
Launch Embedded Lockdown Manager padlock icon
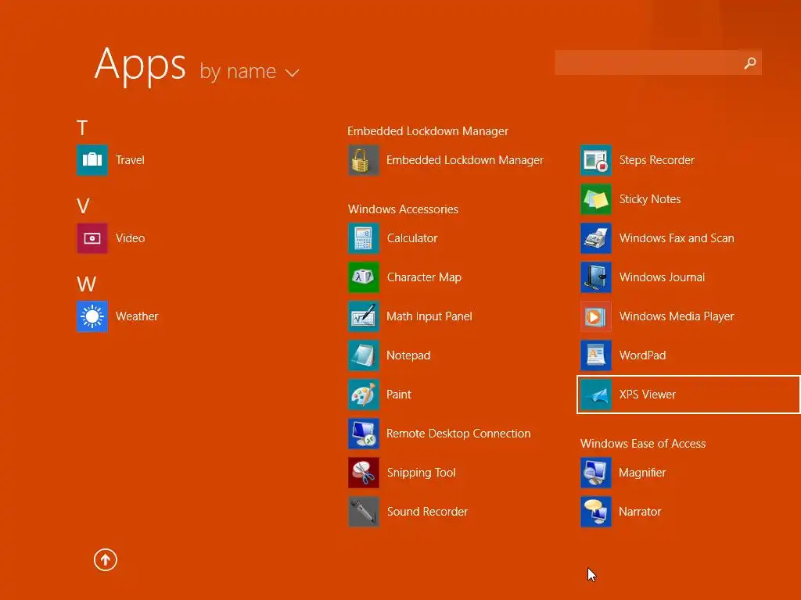tap(363, 159)
